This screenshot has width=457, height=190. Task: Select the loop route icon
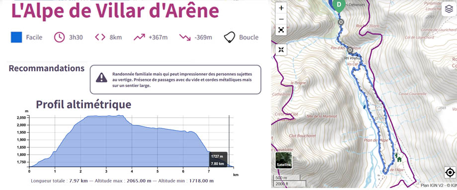(x=229, y=37)
